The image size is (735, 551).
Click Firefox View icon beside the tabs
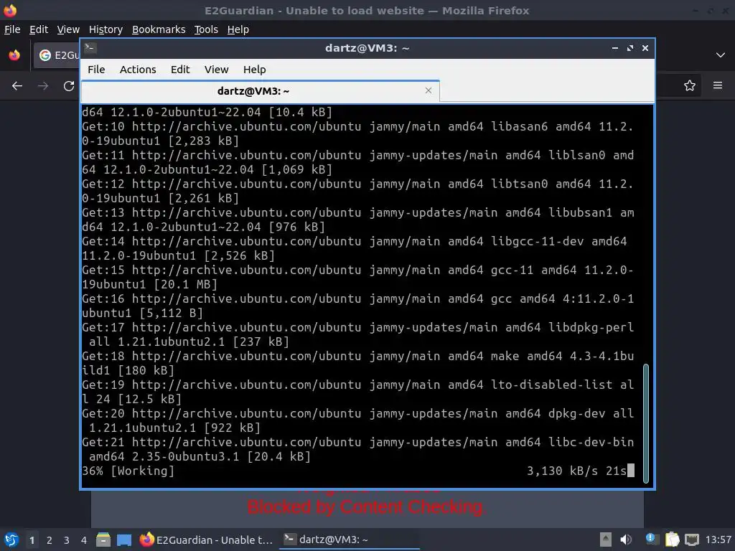click(14, 55)
